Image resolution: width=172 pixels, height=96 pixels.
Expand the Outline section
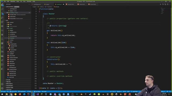coord(8,80)
